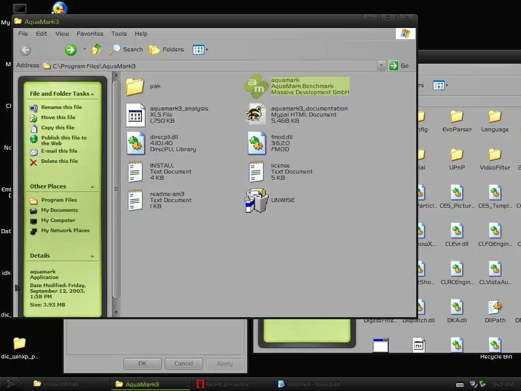Select the direcpll.dll file icon
Screen dimensions: 521x391
(x=135, y=143)
